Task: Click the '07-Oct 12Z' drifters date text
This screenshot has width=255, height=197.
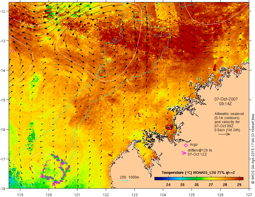Action: [197, 154]
